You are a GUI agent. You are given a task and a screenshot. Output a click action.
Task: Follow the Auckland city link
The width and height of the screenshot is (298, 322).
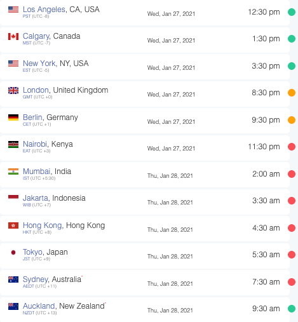[39, 306]
